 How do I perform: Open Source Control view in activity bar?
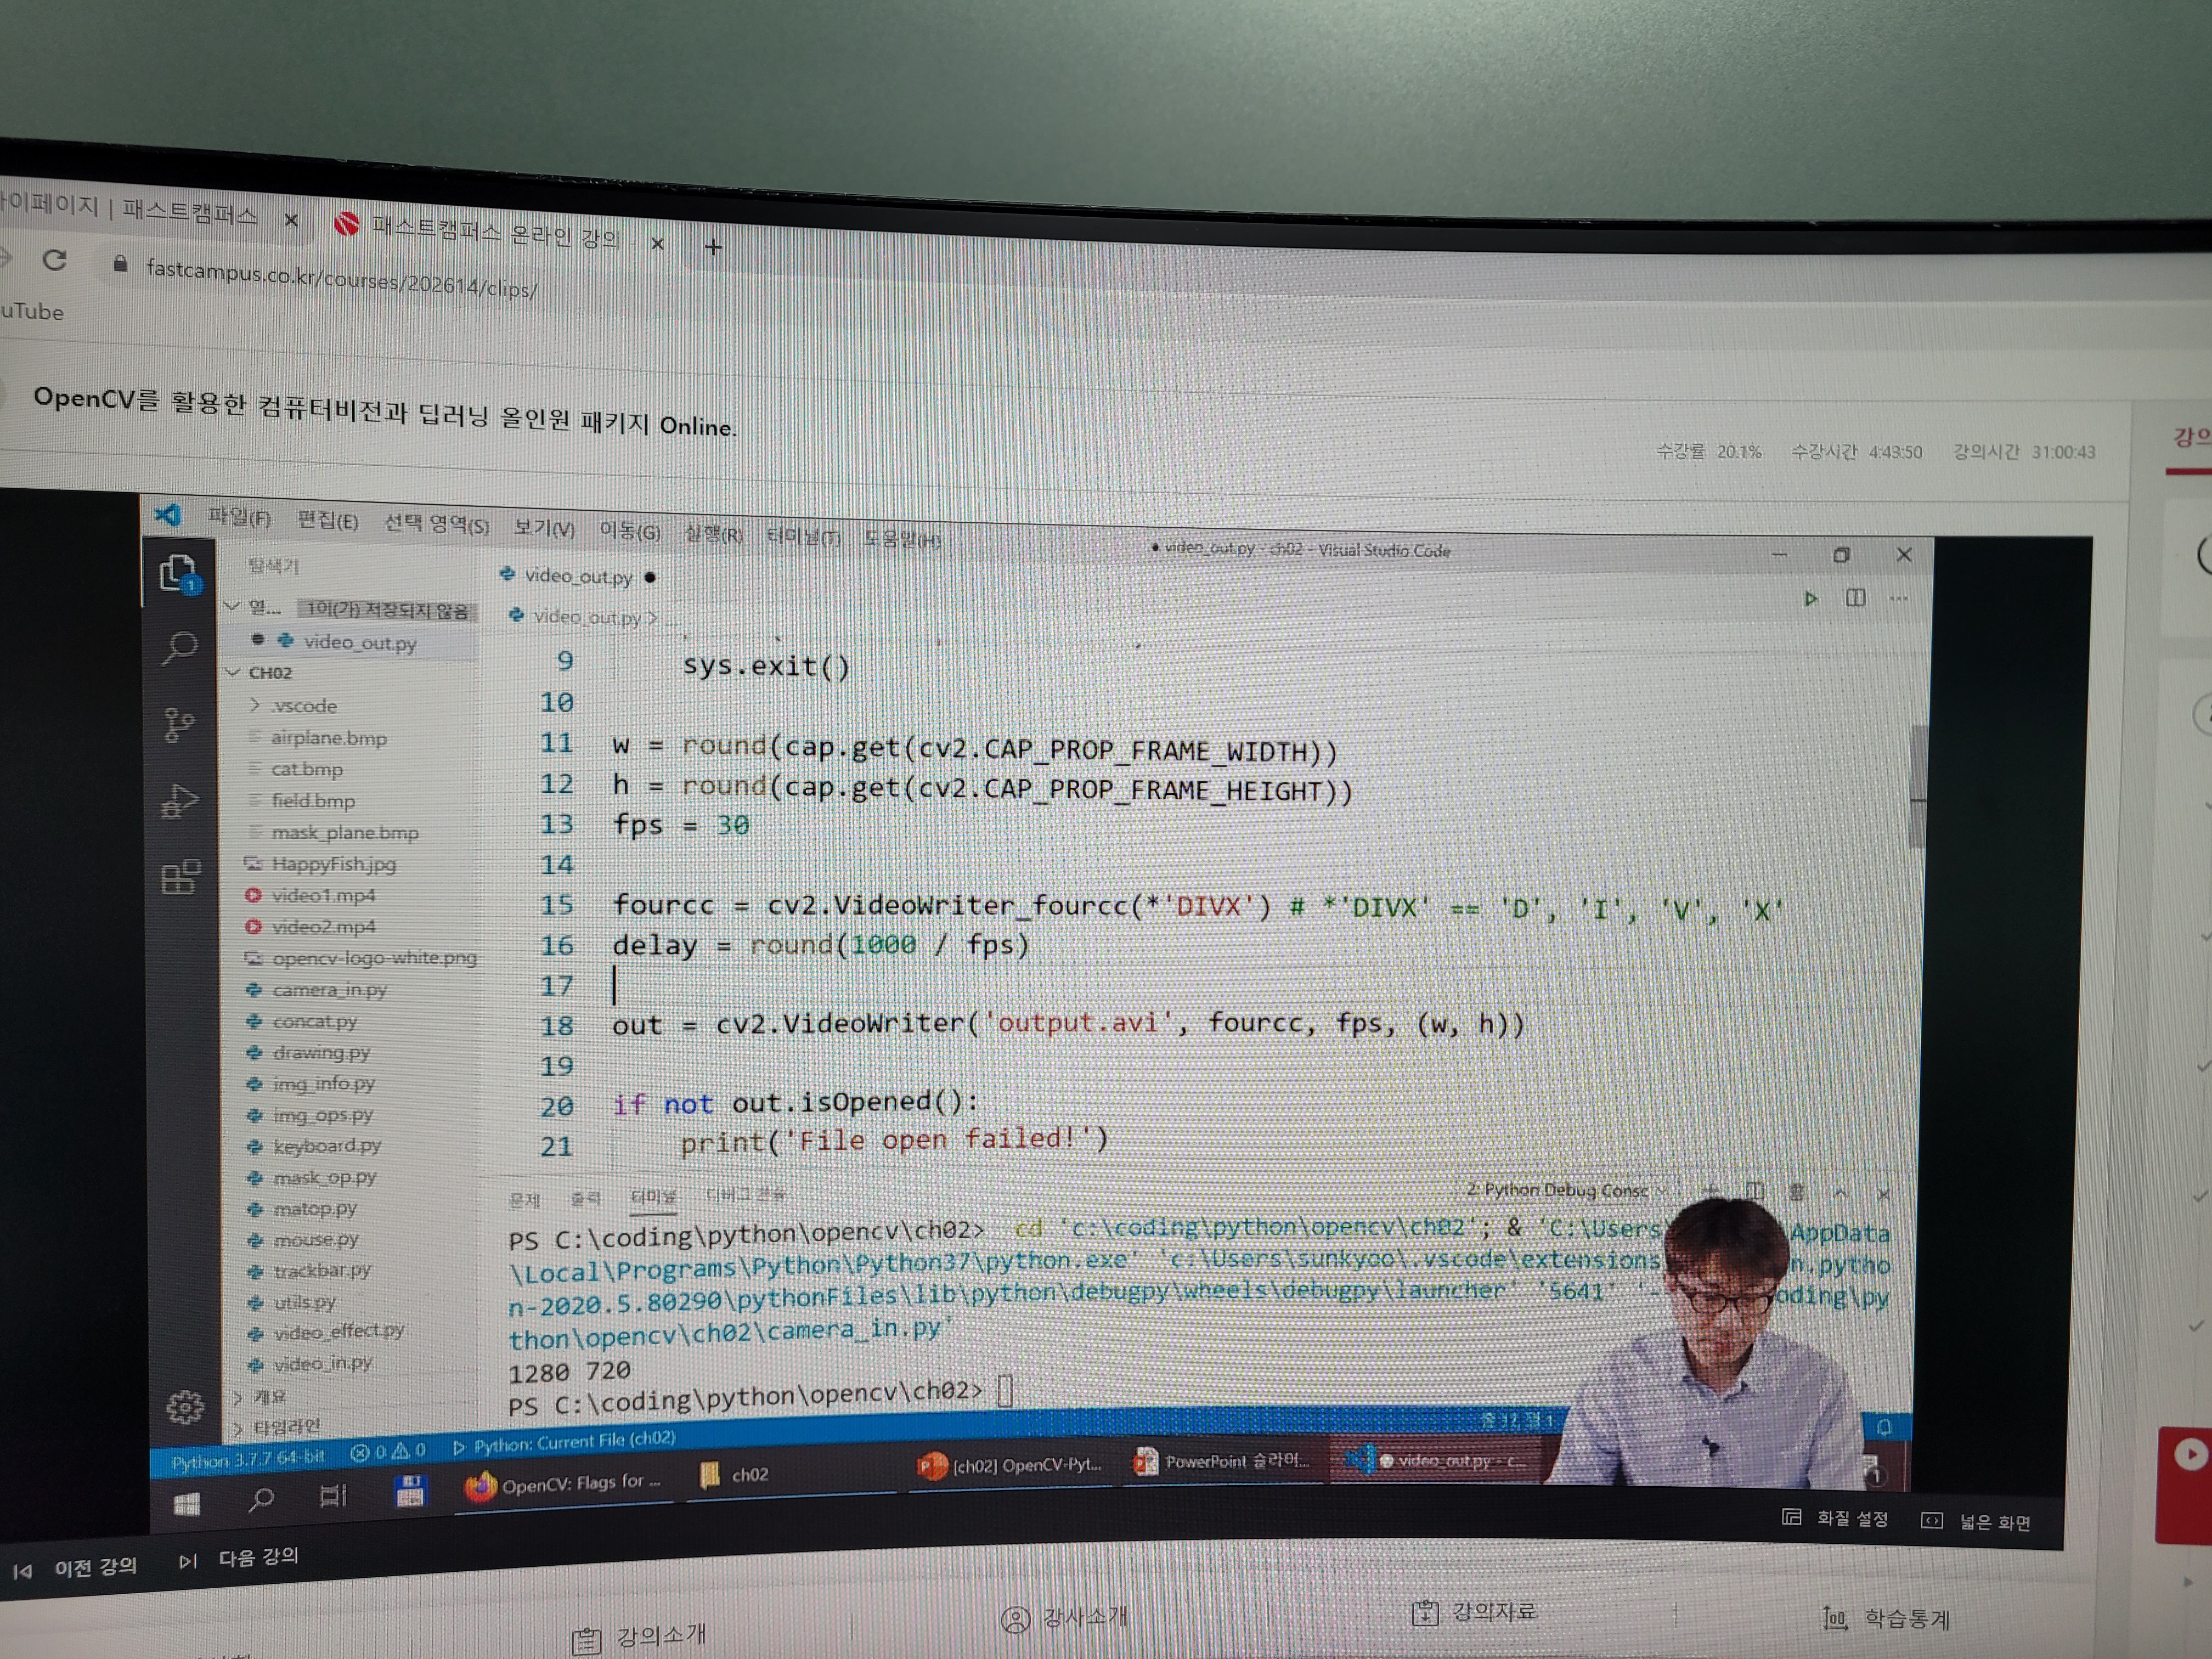pos(179,724)
